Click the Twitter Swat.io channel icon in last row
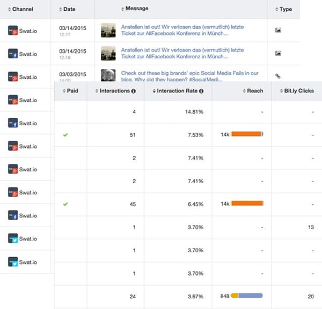 [13, 262]
